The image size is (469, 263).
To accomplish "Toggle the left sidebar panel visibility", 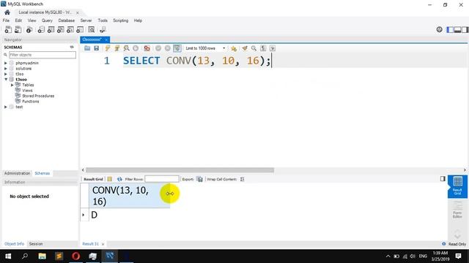I will (x=450, y=29).
